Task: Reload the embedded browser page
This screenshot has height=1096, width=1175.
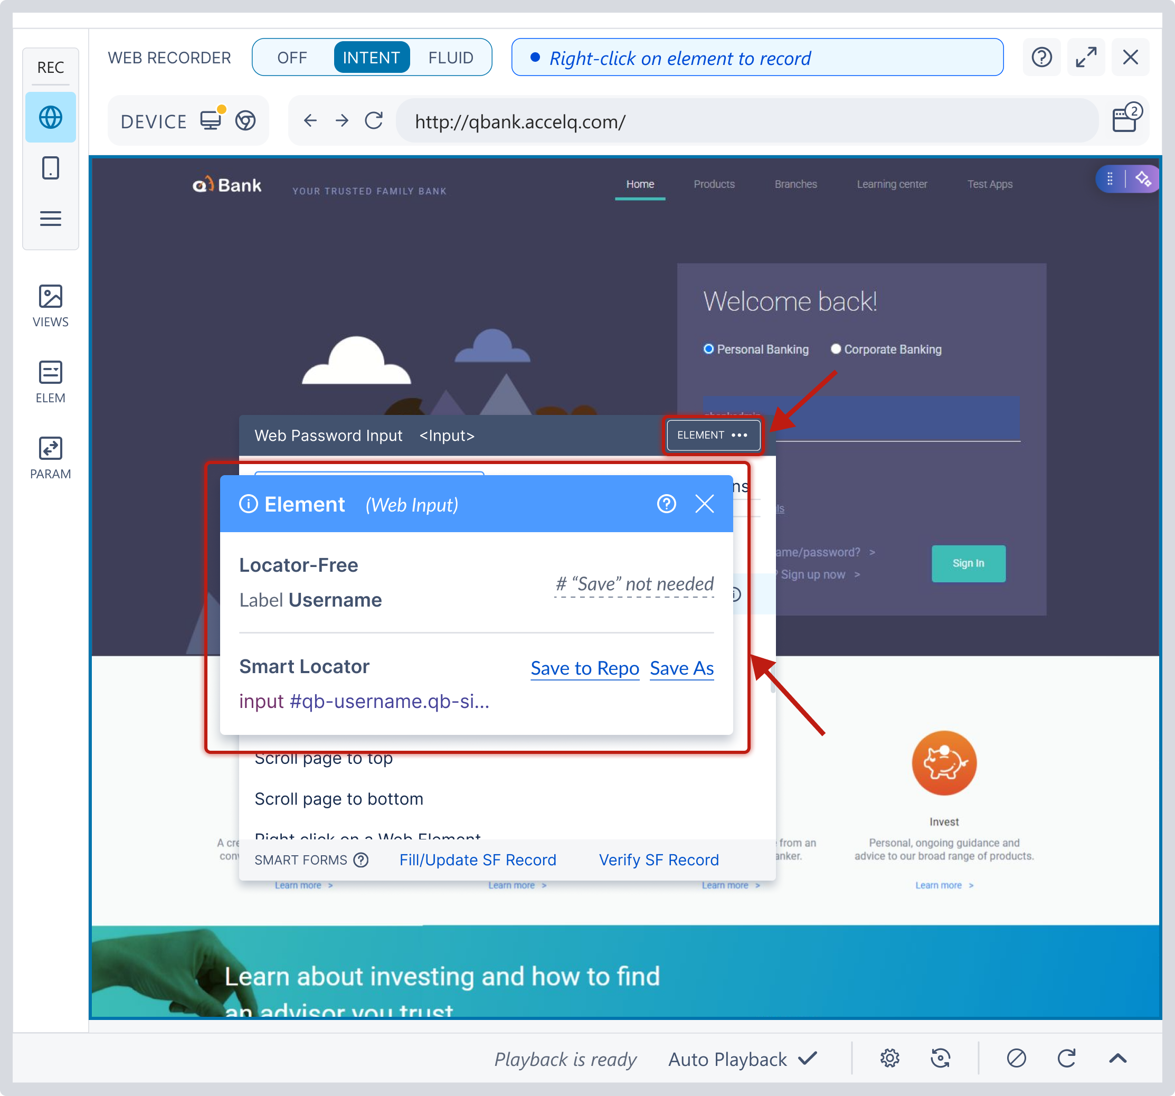Action: [374, 120]
